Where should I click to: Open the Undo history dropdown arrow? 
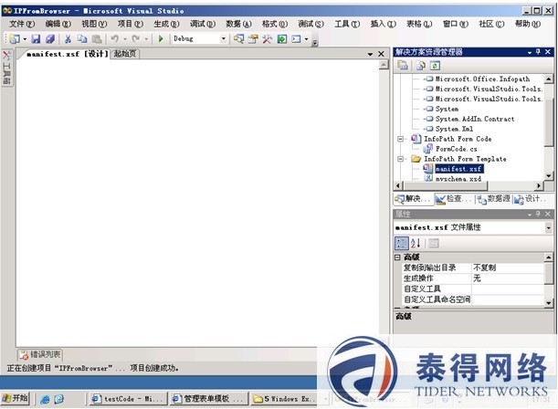[x=124, y=38]
